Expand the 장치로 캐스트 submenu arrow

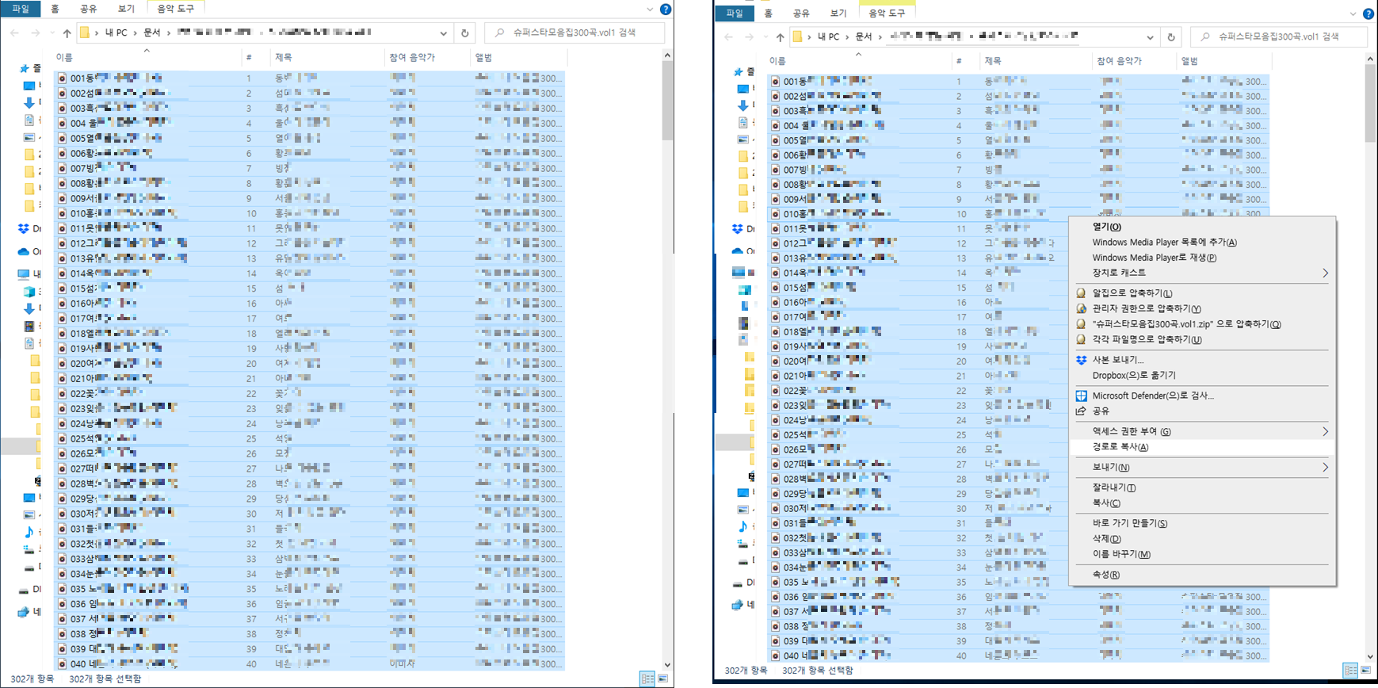pyautogui.click(x=1325, y=273)
